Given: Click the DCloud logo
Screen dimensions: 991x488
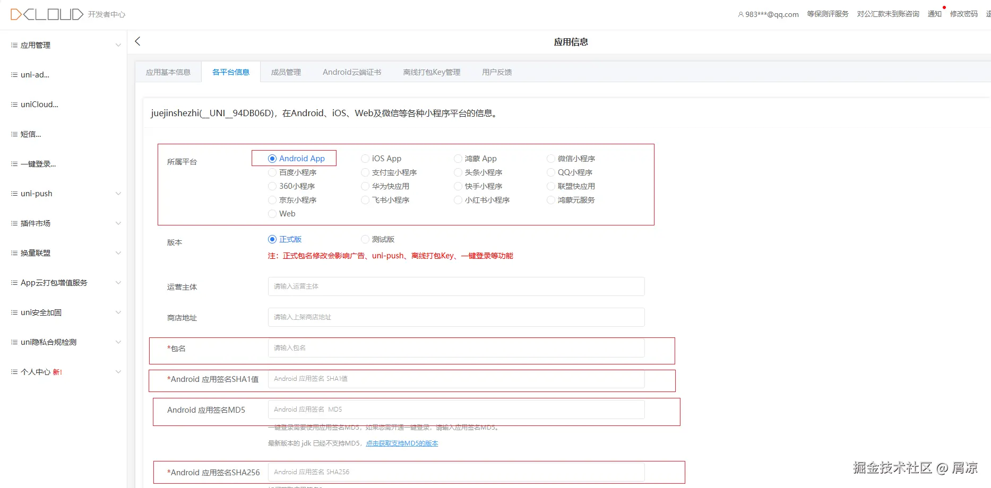Looking at the screenshot, I should tap(47, 14).
